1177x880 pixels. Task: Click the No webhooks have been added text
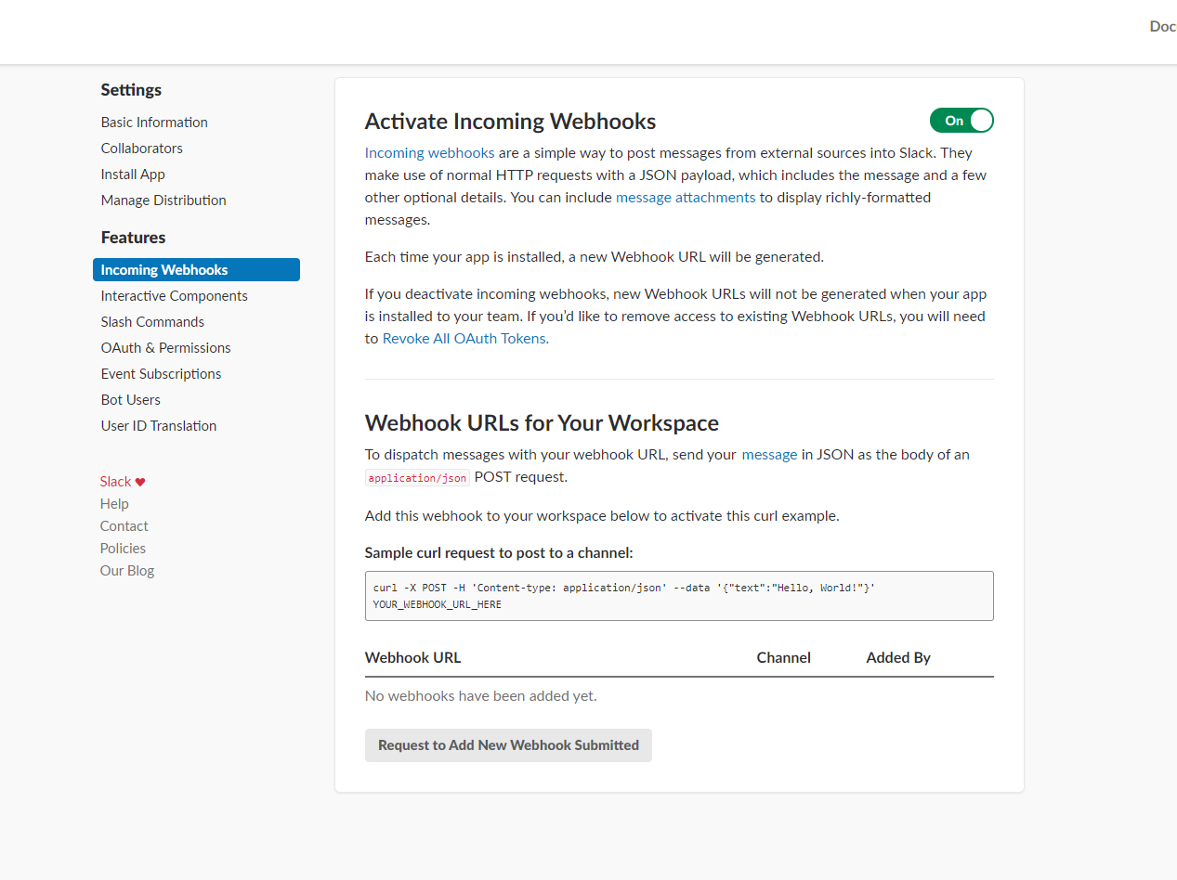click(x=481, y=696)
